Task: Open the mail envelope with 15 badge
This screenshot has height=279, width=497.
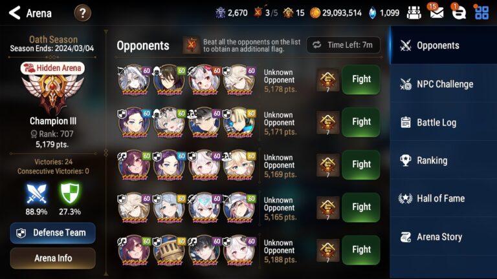Action: [x=436, y=13]
